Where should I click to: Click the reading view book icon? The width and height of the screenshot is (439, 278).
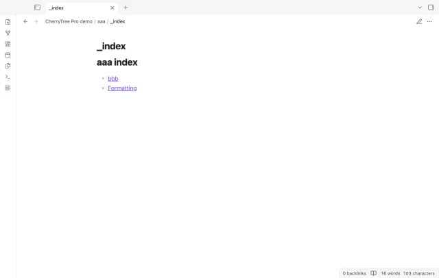coord(373,273)
